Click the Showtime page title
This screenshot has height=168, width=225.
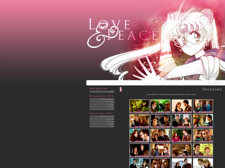click(x=212, y=89)
